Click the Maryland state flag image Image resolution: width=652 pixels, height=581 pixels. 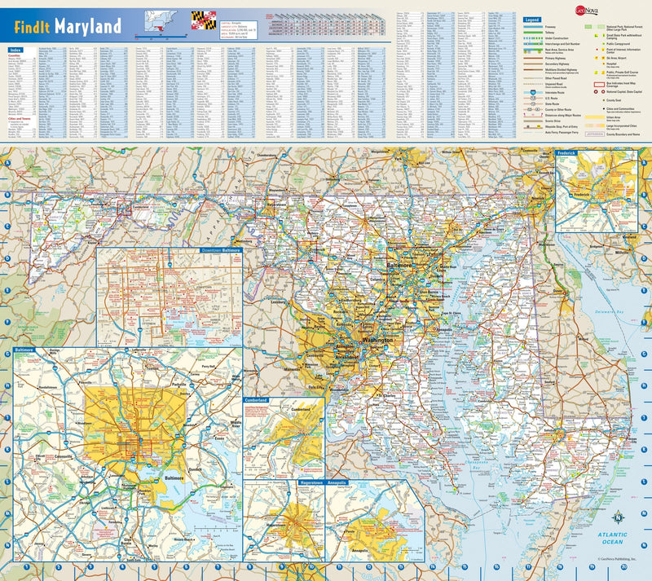point(203,20)
